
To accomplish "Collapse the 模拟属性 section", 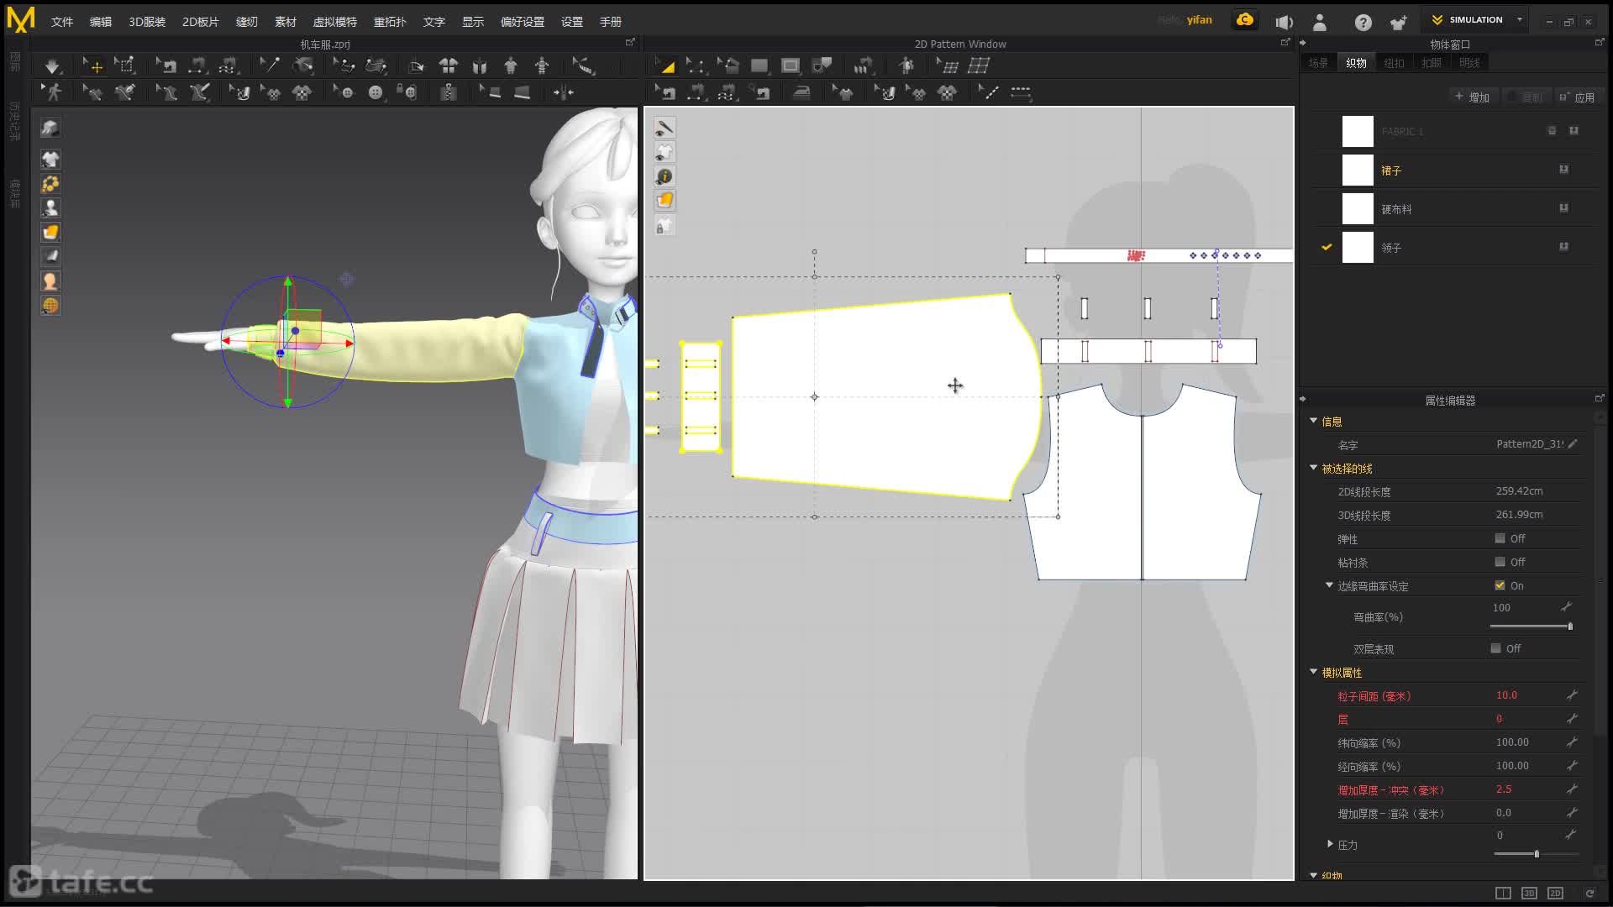I will coord(1313,672).
